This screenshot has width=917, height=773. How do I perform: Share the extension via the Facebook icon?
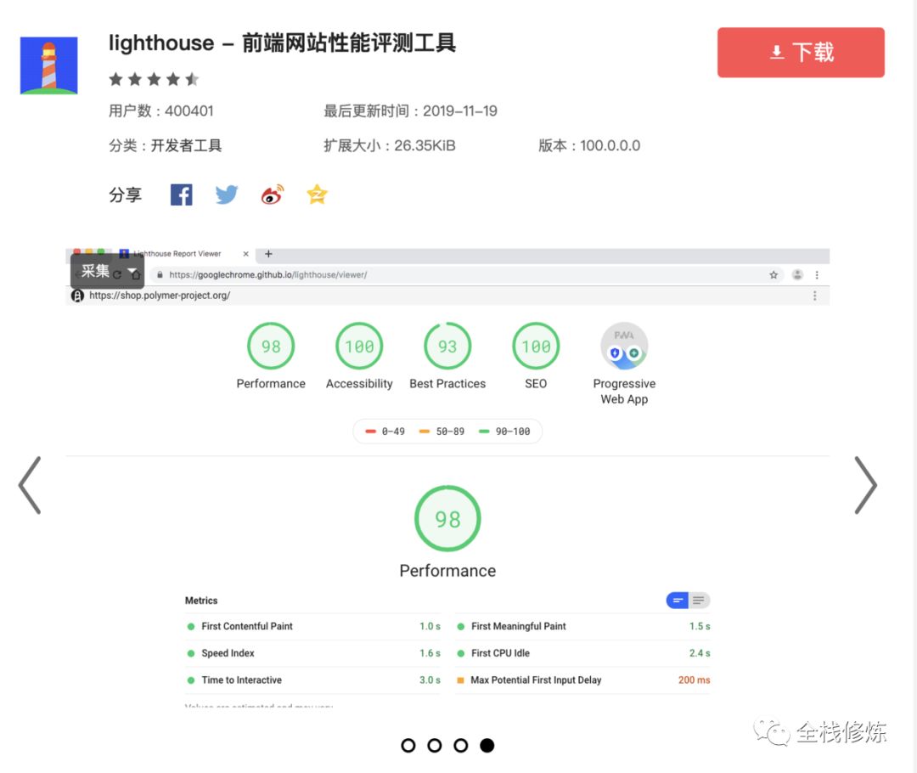181,195
